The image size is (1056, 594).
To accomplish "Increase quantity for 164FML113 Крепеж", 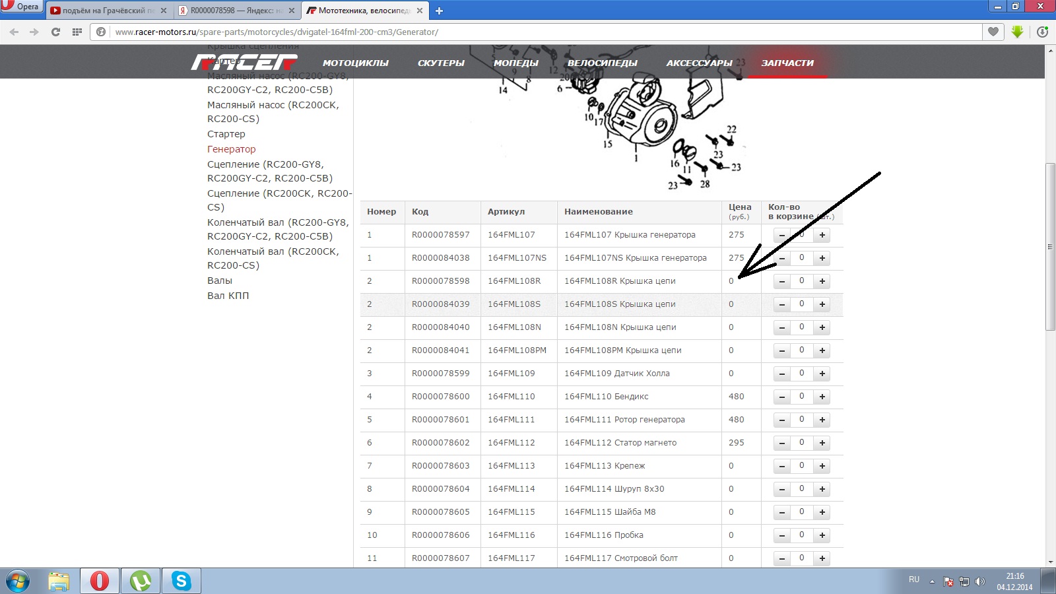I will click(822, 466).
